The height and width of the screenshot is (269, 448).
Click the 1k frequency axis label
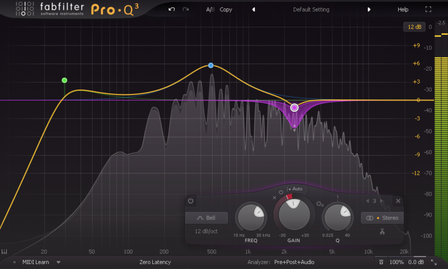(x=248, y=252)
